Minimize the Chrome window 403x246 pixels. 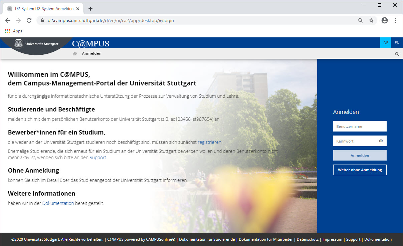(x=364, y=5)
